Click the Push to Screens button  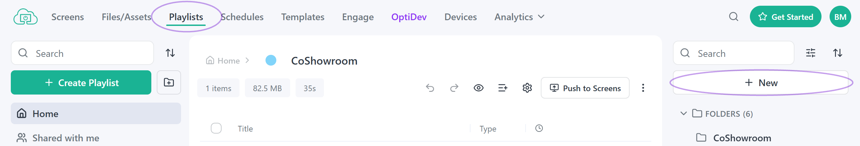click(585, 88)
